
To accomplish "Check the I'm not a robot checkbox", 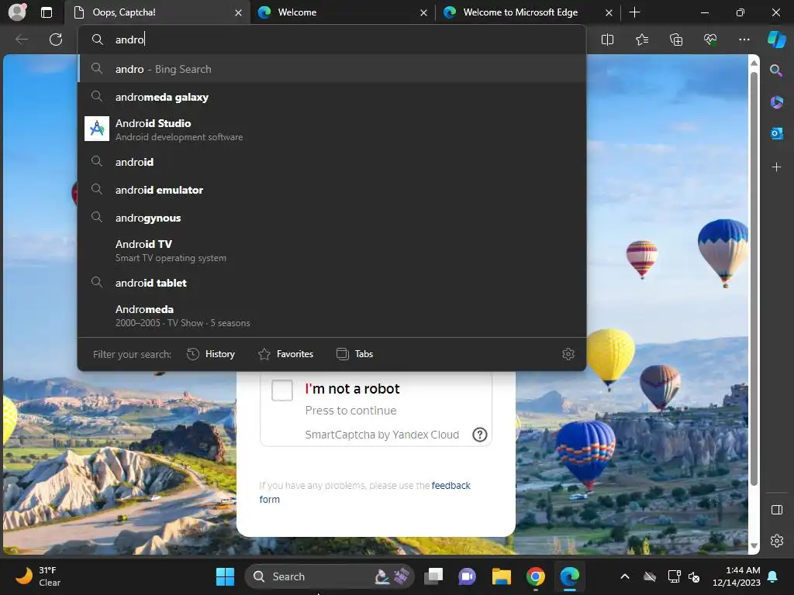I will pyautogui.click(x=282, y=390).
